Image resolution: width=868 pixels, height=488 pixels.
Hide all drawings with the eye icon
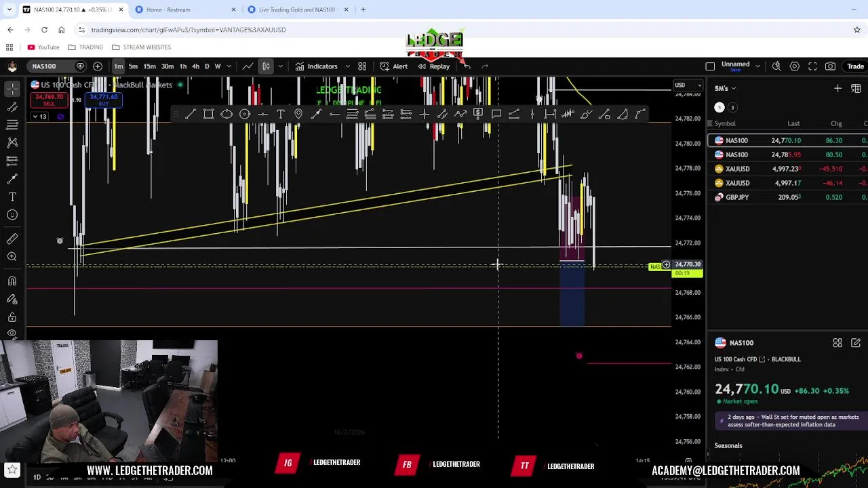coord(12,333)
